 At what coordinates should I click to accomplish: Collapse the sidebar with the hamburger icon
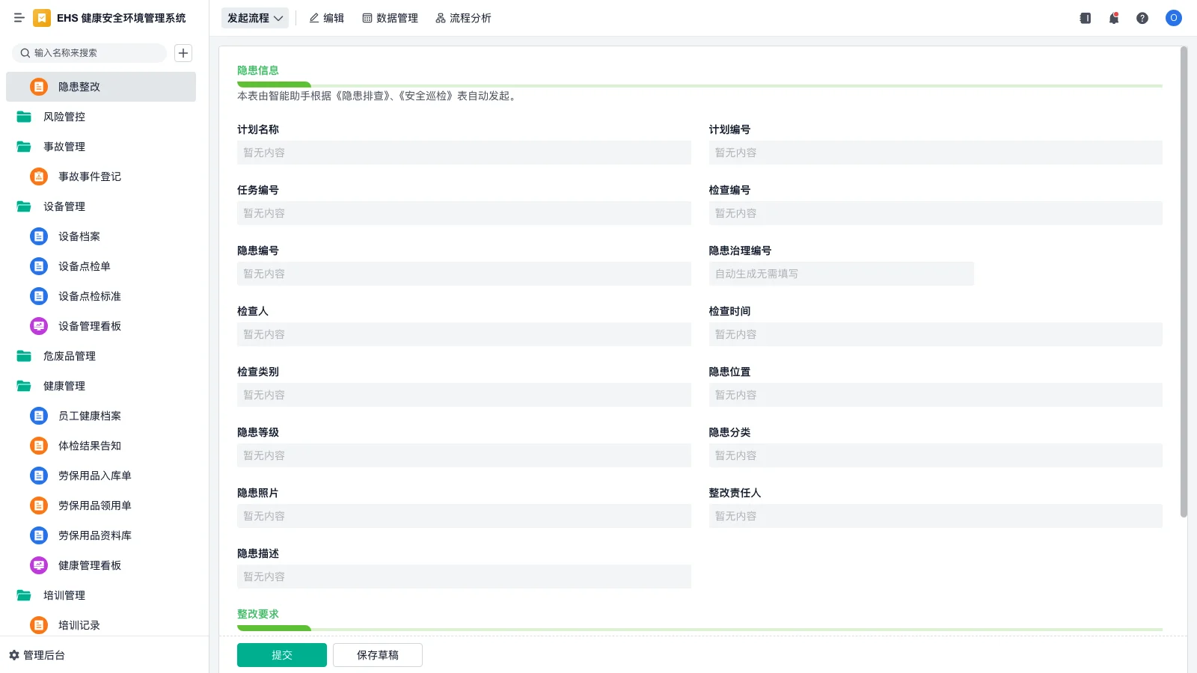point(19,18)
